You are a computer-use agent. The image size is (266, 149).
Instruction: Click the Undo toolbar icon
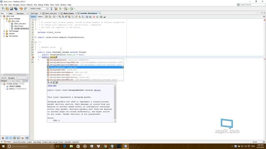pos(21,9)
